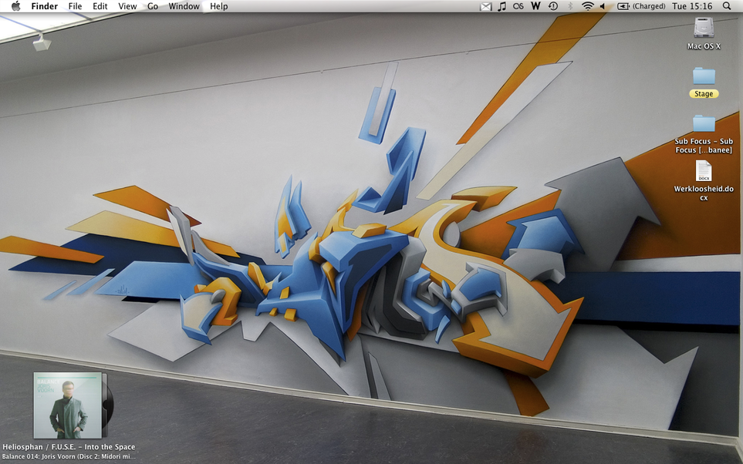Click the Last.fm 'as' status icon
743x464 pixels.
(x=518, y=6)
